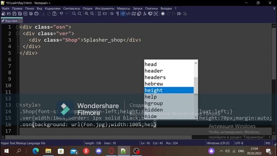
Task: Choose 'hgroup' from autocomplete list
Action: [x=169, y=103]
